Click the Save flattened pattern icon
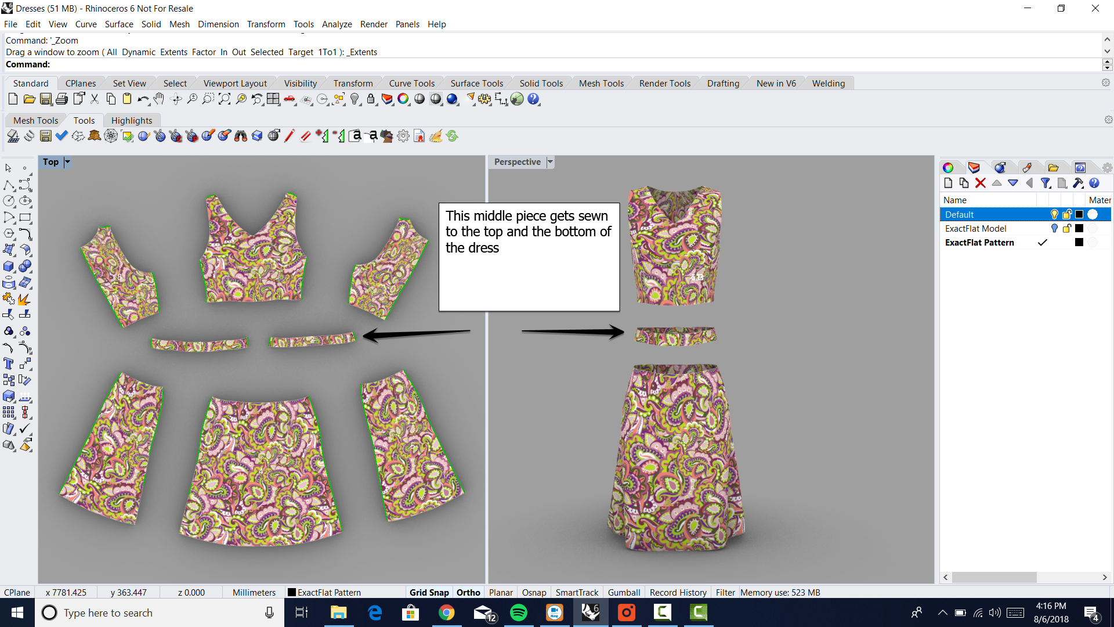 (x=45, y=136)
